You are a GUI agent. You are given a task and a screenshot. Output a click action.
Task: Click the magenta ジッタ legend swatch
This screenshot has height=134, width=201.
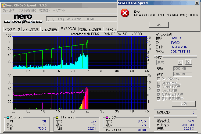click(x=107, y=117)
